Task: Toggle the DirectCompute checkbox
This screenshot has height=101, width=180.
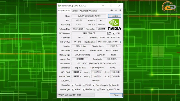Action: click(94, 85)
